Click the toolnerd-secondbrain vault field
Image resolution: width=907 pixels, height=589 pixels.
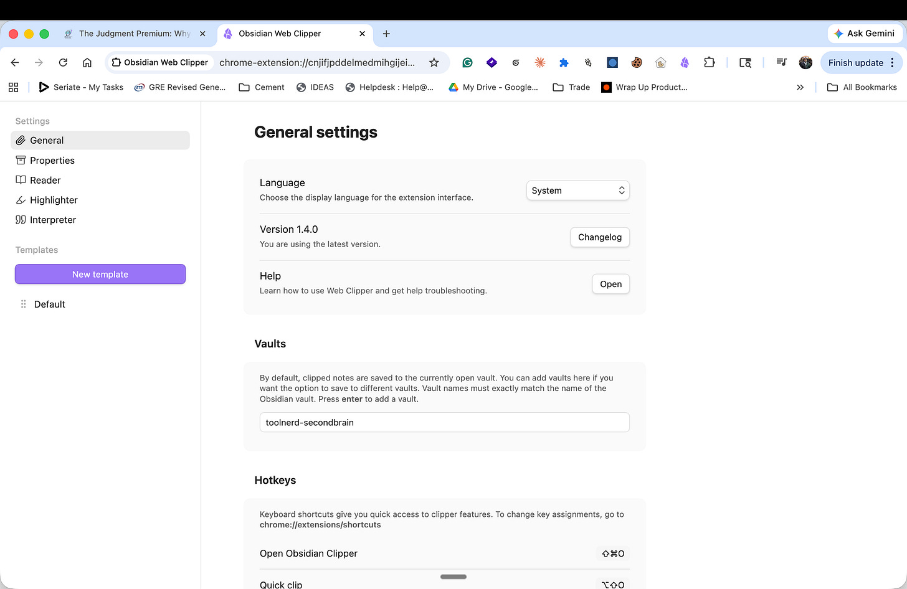pyautogui.click(x=444, y=422)
